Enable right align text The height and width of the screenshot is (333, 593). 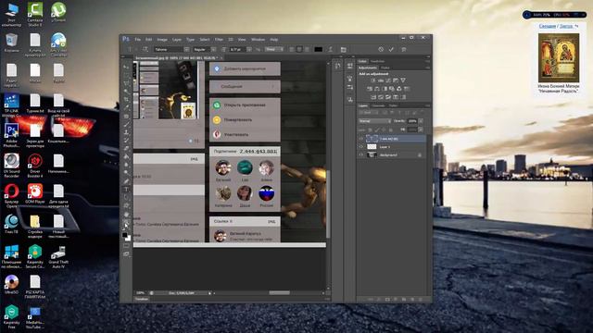pyautogui.click(x=307, y=49)
